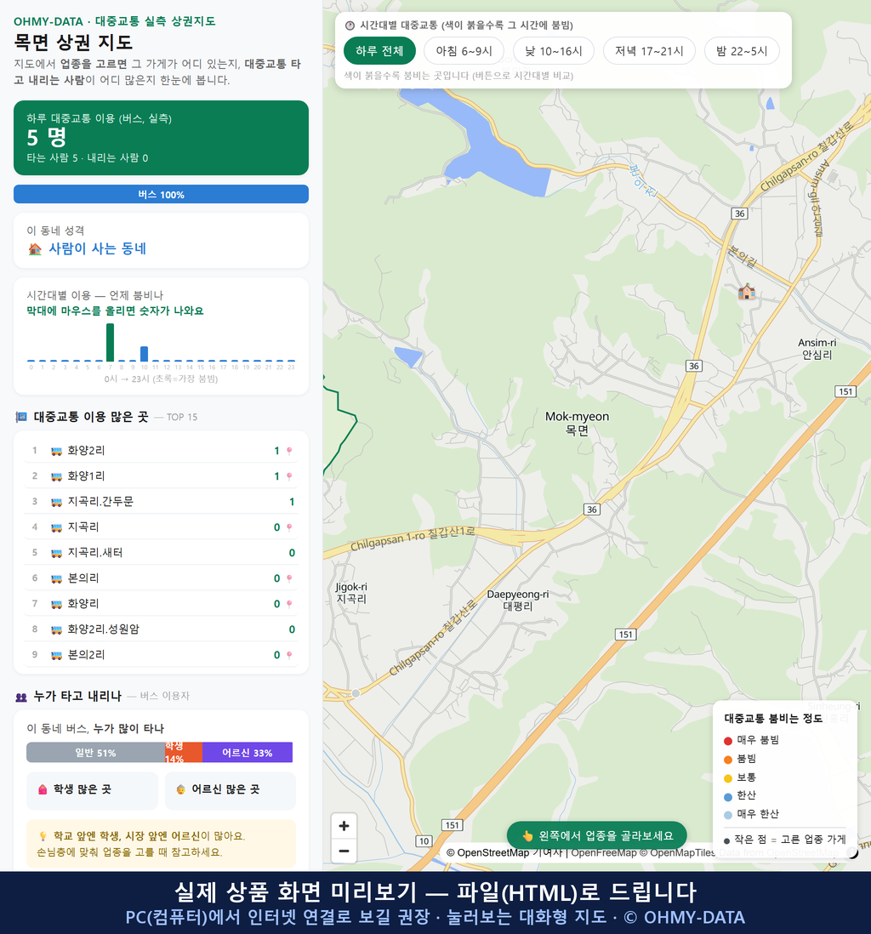Image resolution: width=871 pixels, height=934 pixels.
Task: Click the bus icon next to 화양1리
Action: (57, 476)
